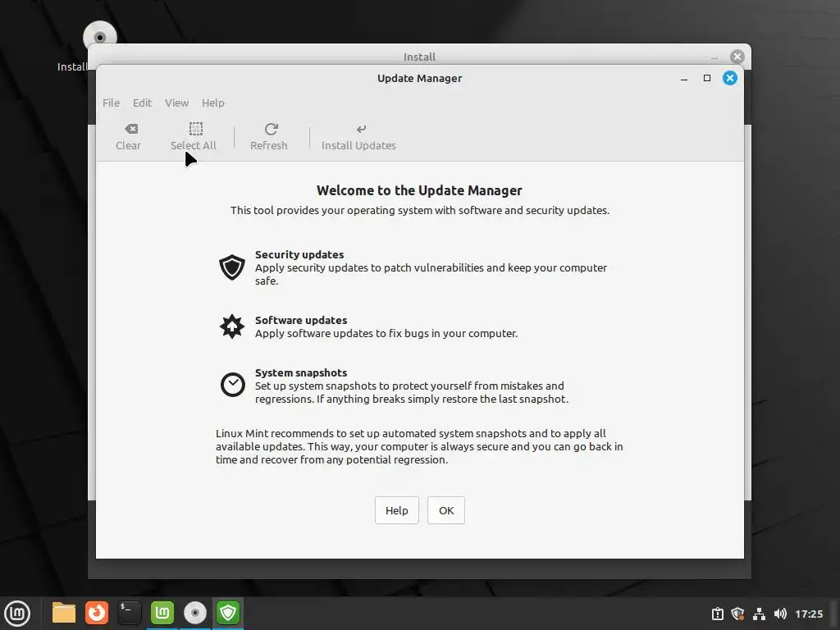Click the 17:25 clock in the panel
840x630 pixels.
pyautogui.click(x=809, y=614)
